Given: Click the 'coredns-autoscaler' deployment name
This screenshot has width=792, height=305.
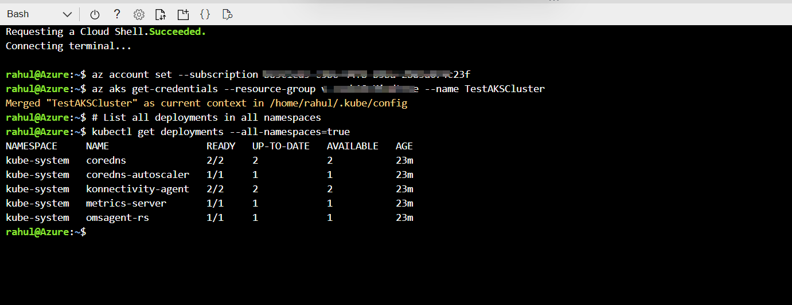Looking at the screenshot, I should click(x=138, y=175).
